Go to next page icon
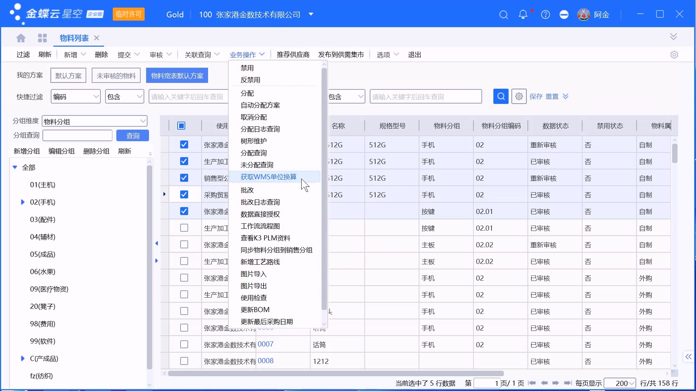This screenshot has height=391, width=696. 556,383
